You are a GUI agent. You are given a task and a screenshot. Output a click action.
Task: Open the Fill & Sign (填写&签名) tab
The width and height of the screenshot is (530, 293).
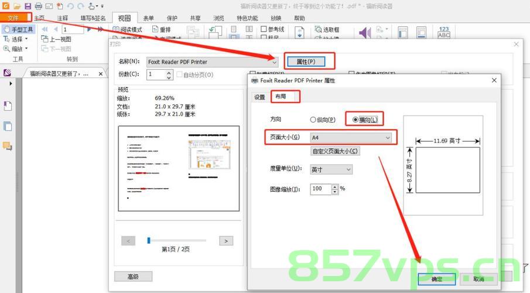coord(93,18)
